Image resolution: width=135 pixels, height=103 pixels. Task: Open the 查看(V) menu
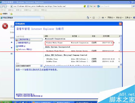(19, 10)
